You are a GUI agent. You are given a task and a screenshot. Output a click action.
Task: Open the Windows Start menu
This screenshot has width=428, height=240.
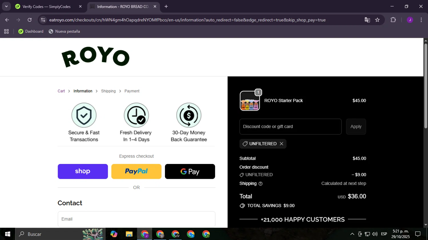pyautogui.click(x=8, y=234)
